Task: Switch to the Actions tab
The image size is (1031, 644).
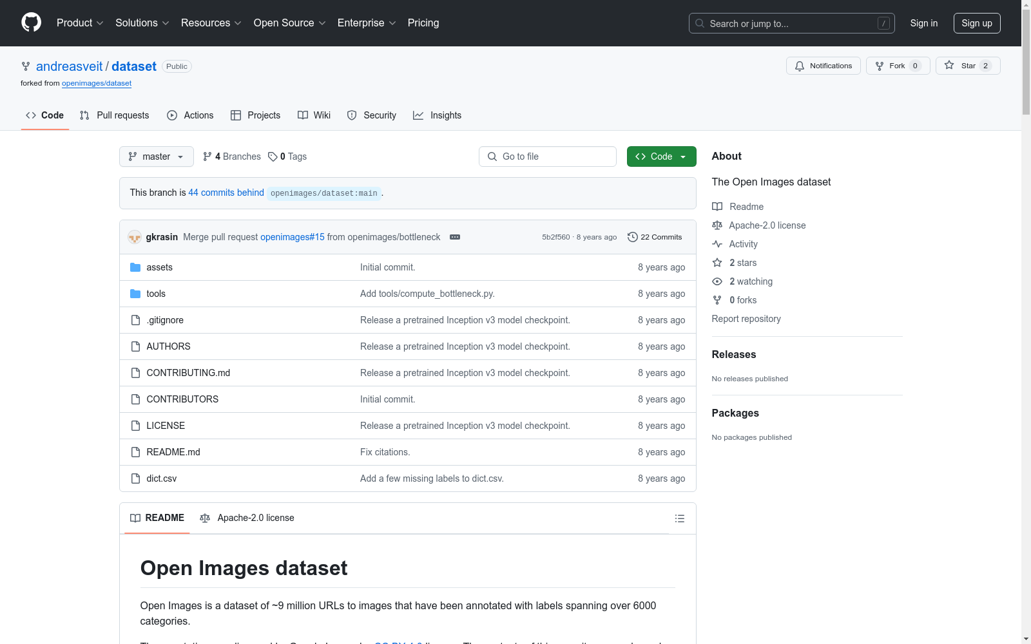Action: [x=190, y=115]
